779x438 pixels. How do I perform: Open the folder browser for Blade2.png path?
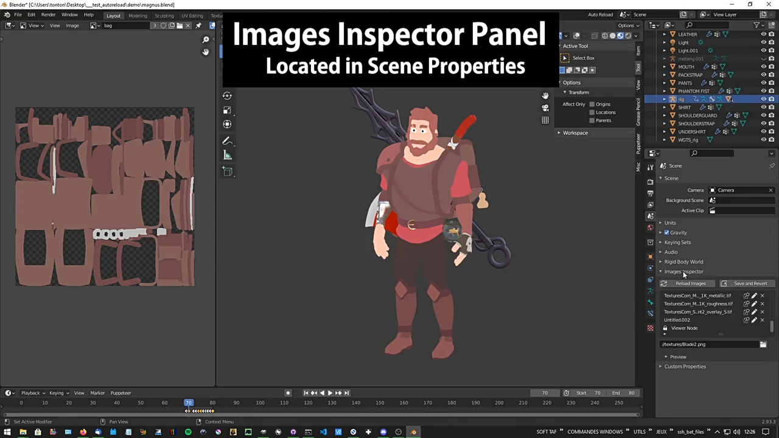click(x=763, y=344)
